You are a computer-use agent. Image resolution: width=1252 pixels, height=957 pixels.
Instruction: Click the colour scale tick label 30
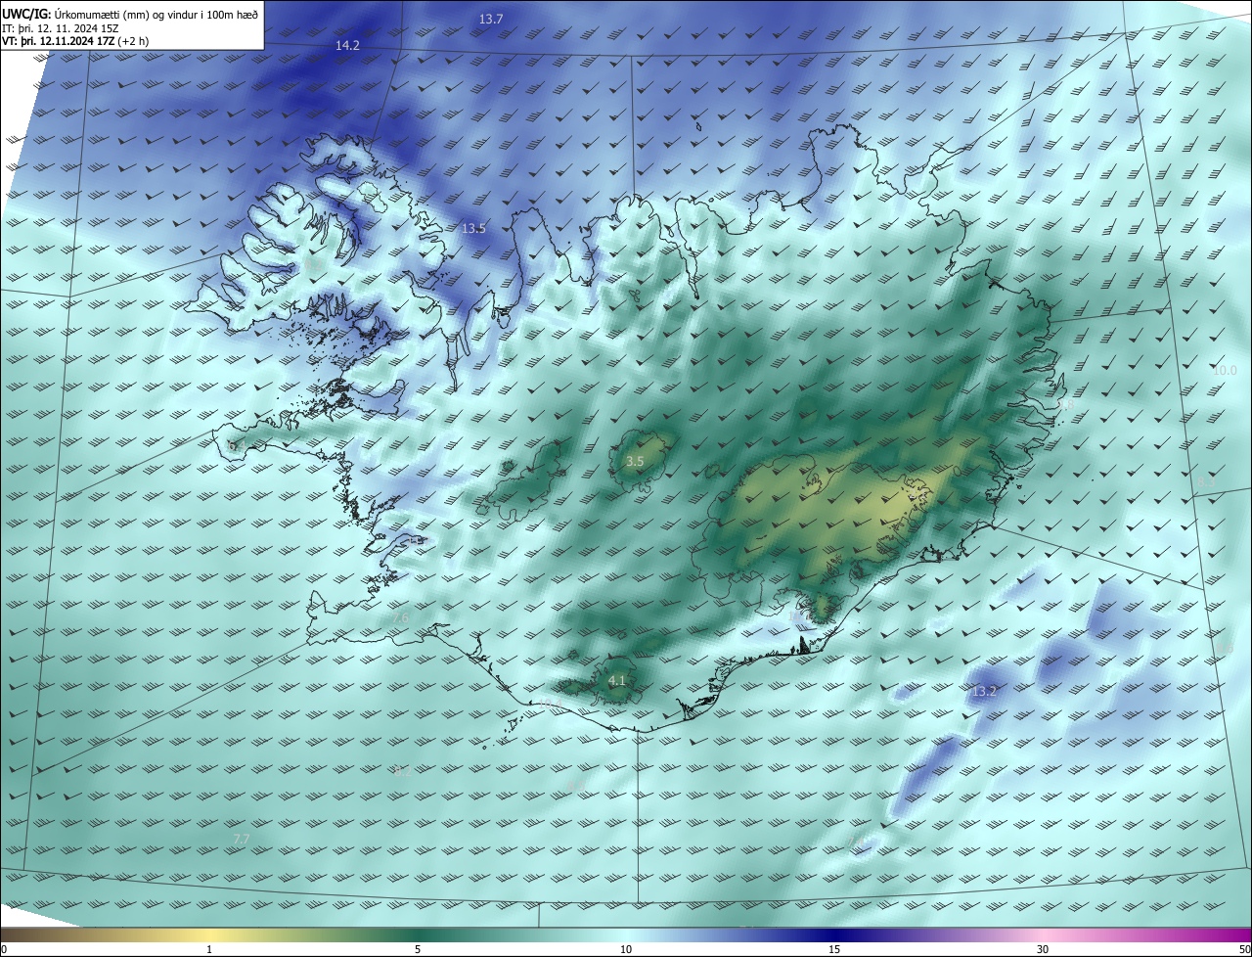point(1043,949)
